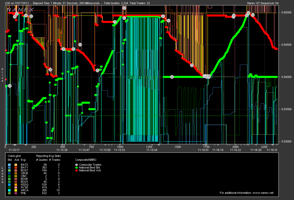Click the 'PHIL' exchange name
The width and height of the screenshot is (294, 200).
pyautogui.click(x=24, y=193)
